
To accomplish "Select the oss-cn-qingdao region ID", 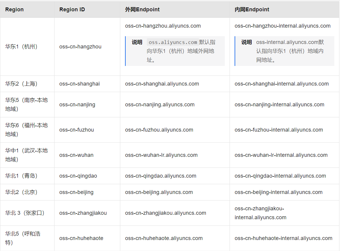I will 78,176.
